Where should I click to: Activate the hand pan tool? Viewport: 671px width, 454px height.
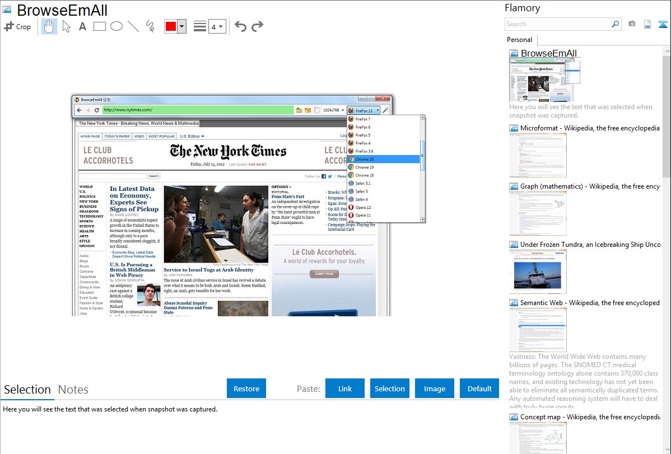[49, 26]
